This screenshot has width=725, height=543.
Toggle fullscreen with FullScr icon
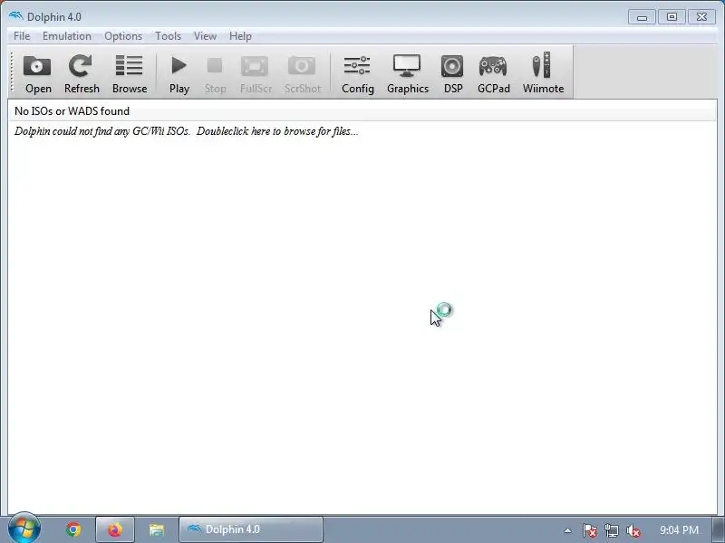256,73
